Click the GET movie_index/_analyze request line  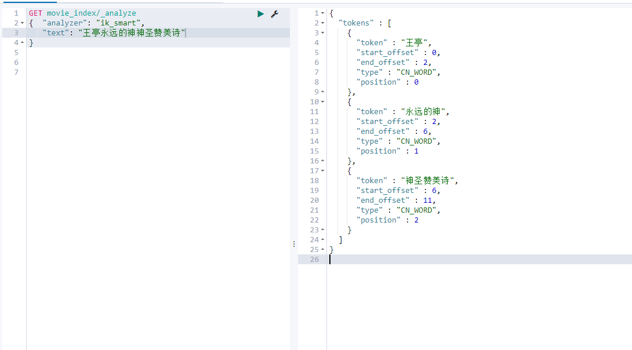tap(82, 13)
